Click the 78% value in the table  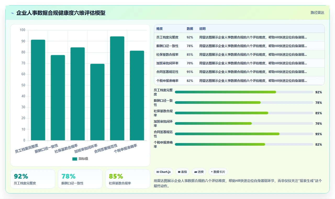pyautogui.click(x=190, y=46)
